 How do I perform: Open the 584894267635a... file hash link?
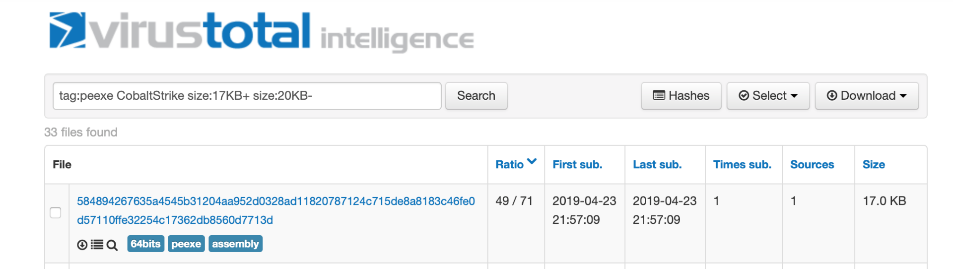click(275, 202)
